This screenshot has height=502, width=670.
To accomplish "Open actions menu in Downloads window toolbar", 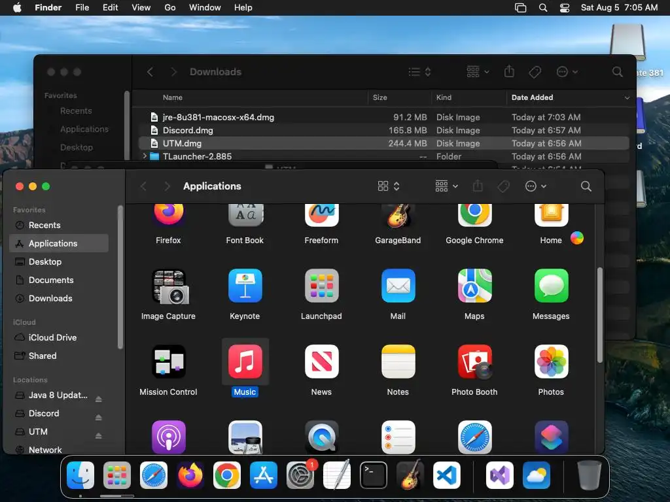I will point(567,72).
